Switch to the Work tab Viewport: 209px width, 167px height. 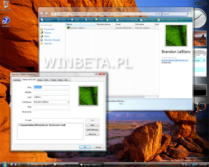tap(46, 80)
